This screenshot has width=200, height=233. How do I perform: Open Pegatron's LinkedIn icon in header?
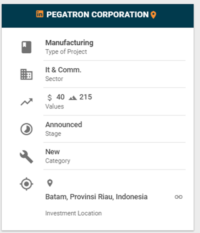pyautogui.click(x=39, y=14)
